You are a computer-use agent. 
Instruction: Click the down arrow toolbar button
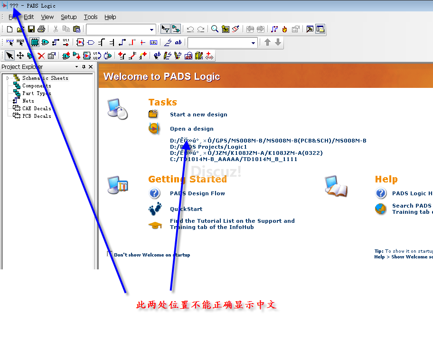tap(278, 42)
